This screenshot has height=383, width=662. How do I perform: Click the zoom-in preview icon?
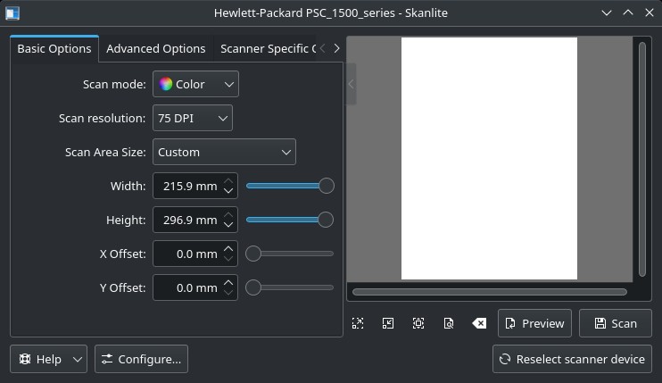click(x=358, y=323)
